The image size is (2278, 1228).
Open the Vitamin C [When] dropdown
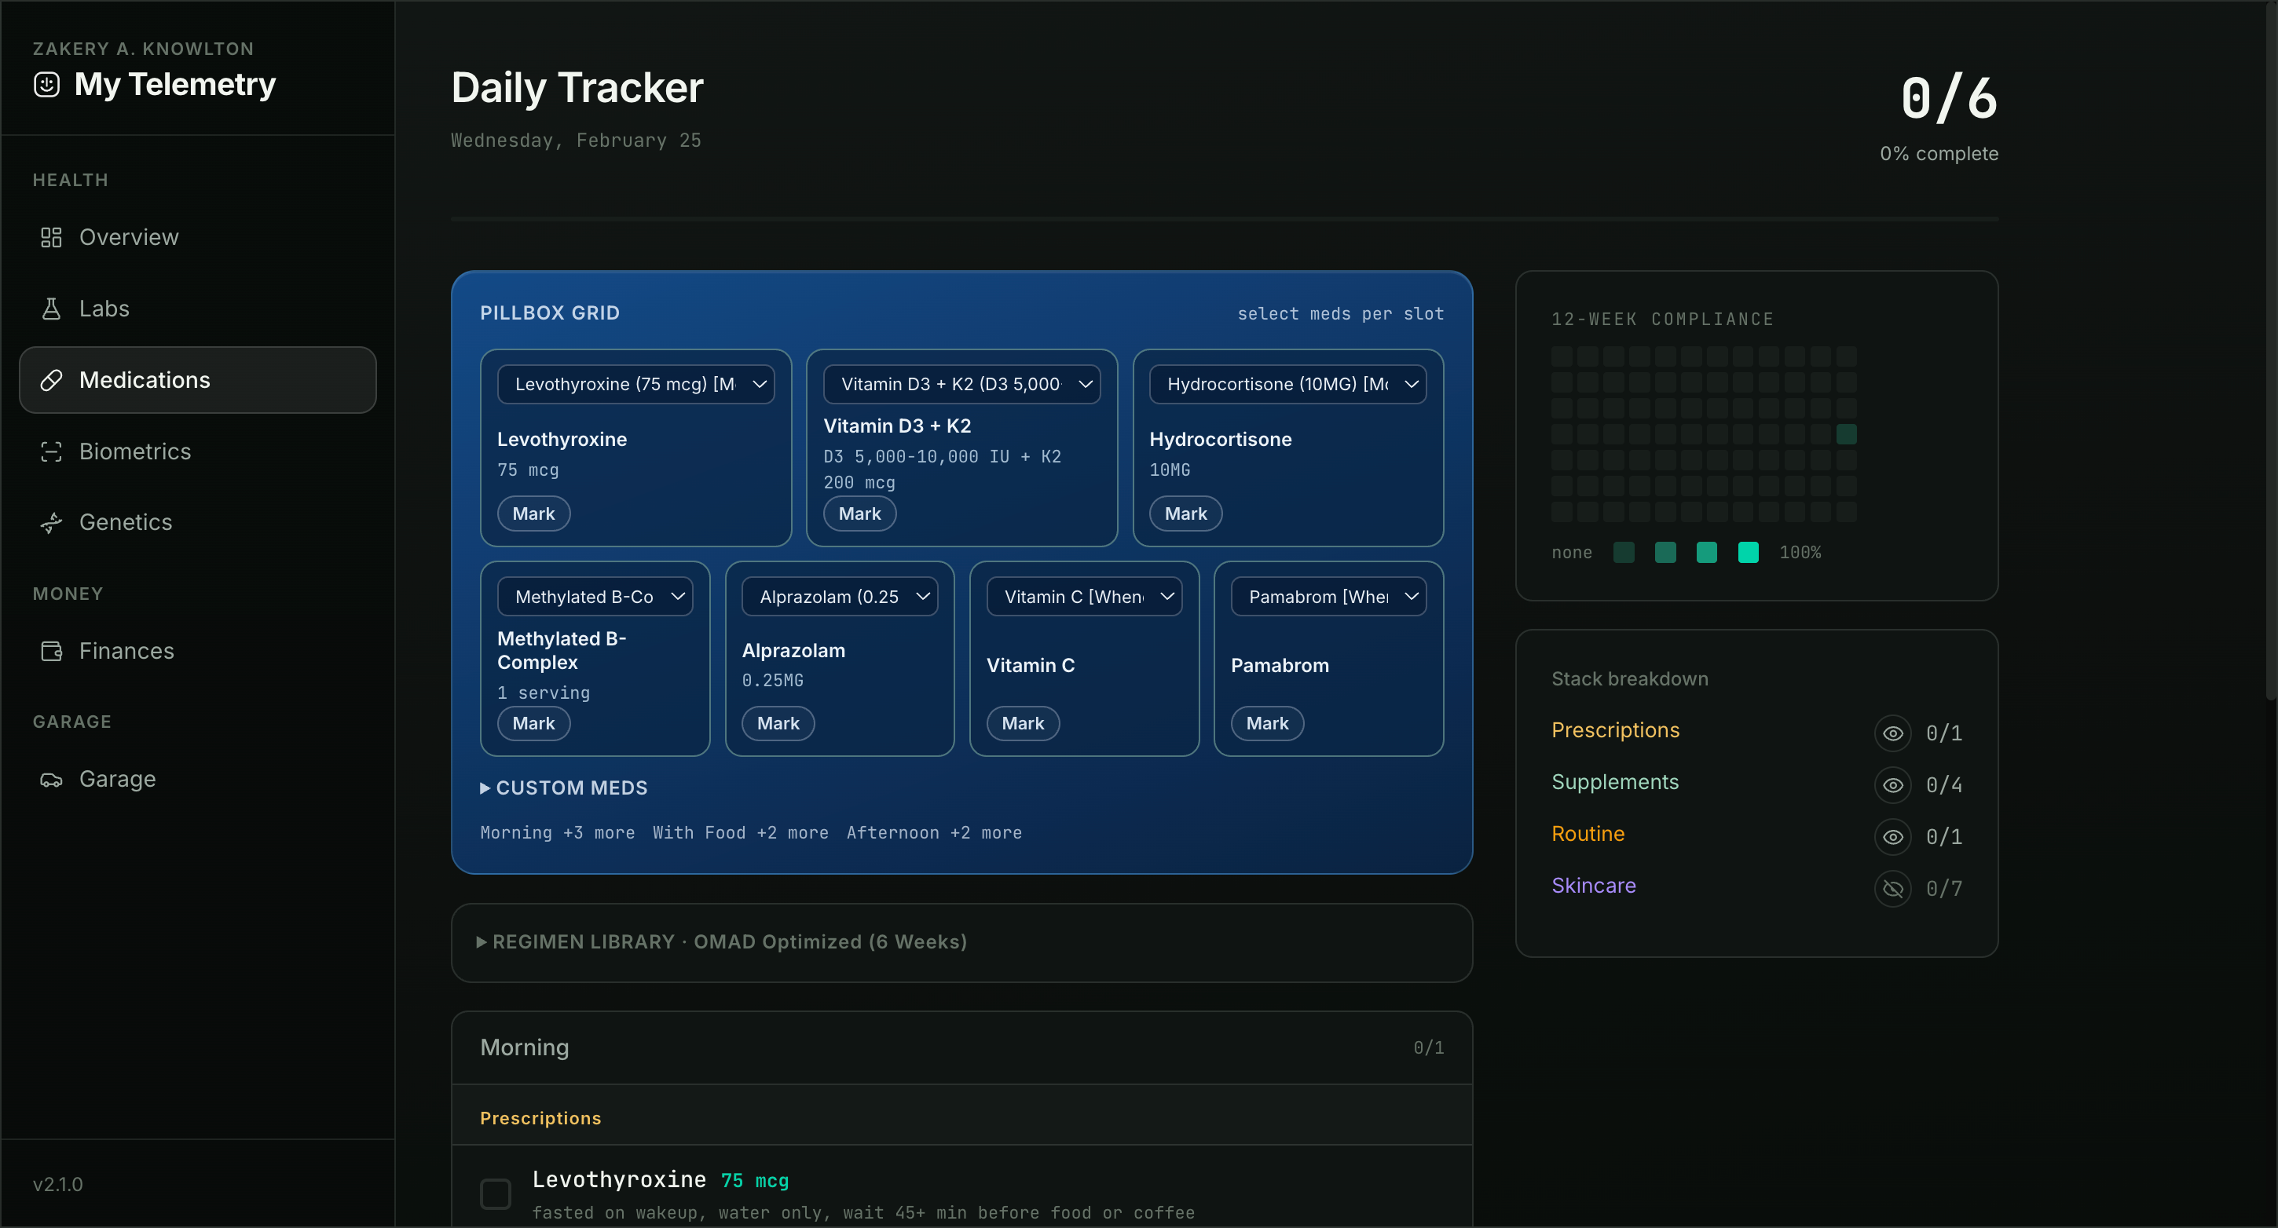(x=1084, y=596)
